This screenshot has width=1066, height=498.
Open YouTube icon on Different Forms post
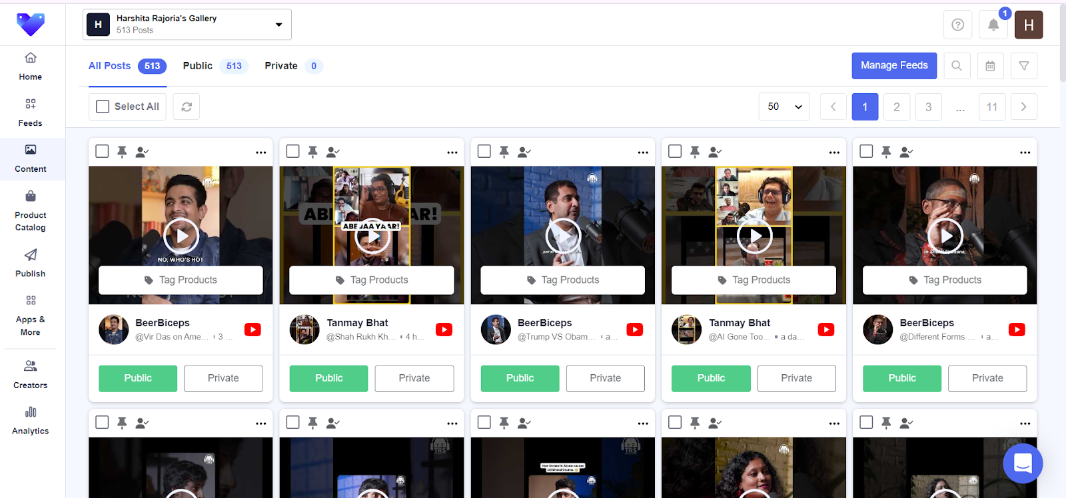click(1017, 330)
